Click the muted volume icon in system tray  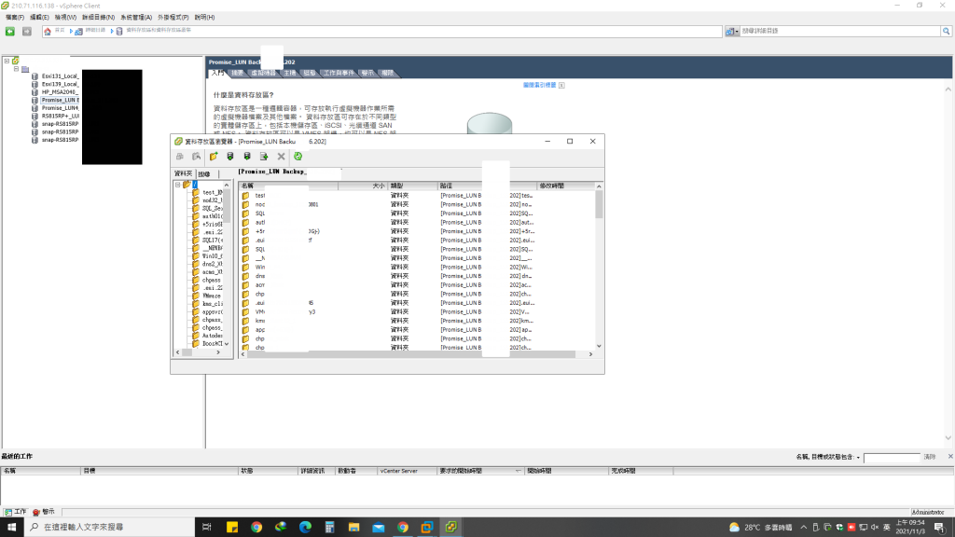click(875, 528)
